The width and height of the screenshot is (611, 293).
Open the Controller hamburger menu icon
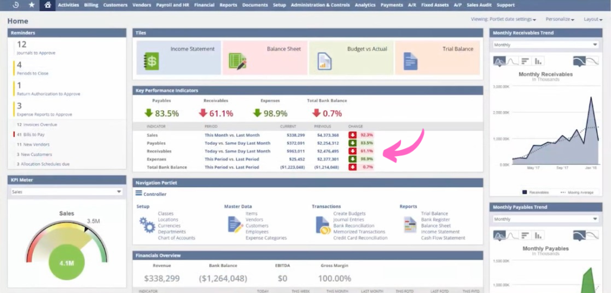click(x=138, y=194)
